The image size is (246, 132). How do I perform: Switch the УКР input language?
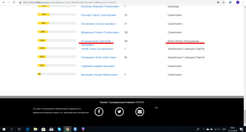click(x=224, y=129)
